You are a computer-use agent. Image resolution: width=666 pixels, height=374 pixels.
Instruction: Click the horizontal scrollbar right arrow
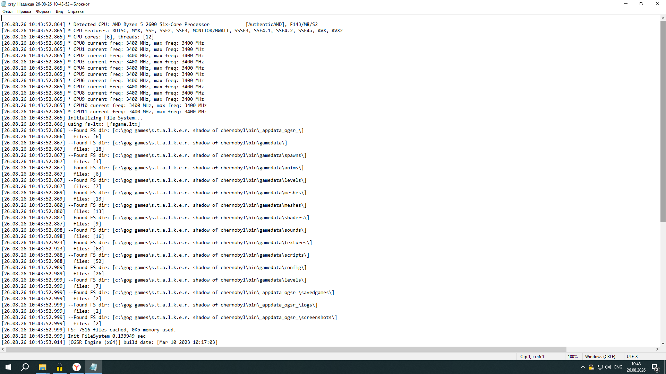[x=657, y=349]
